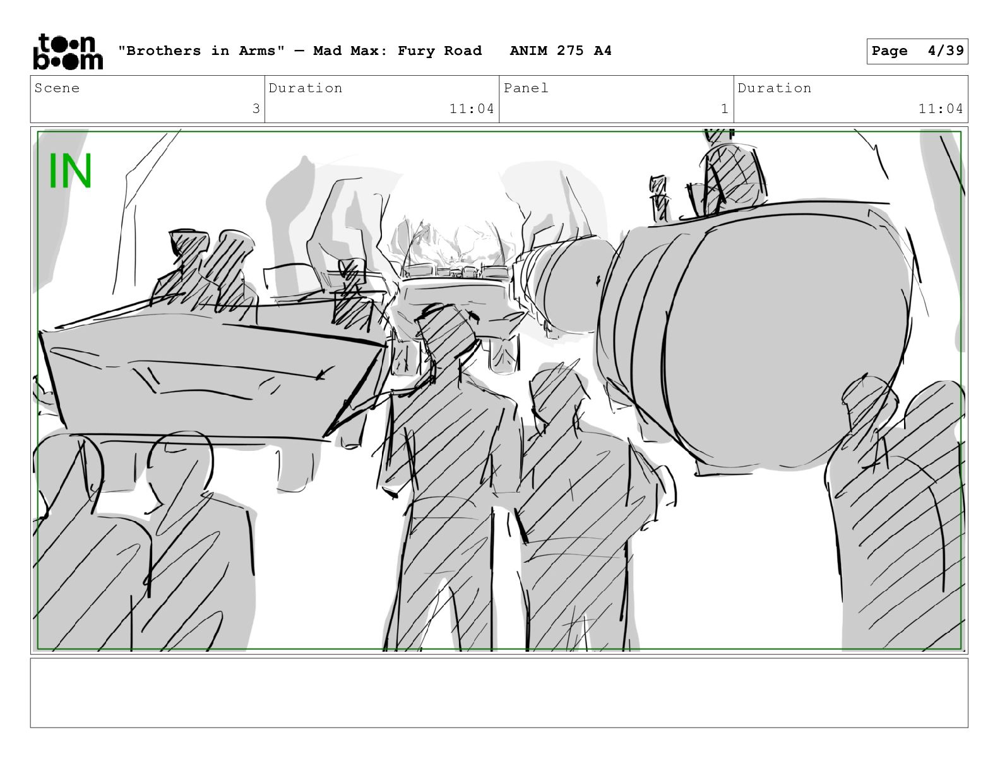Image resolution: width=1000 pixels, height=773 pixels.
Task: Click the Toon Boom logo
Action: (68, 51)
